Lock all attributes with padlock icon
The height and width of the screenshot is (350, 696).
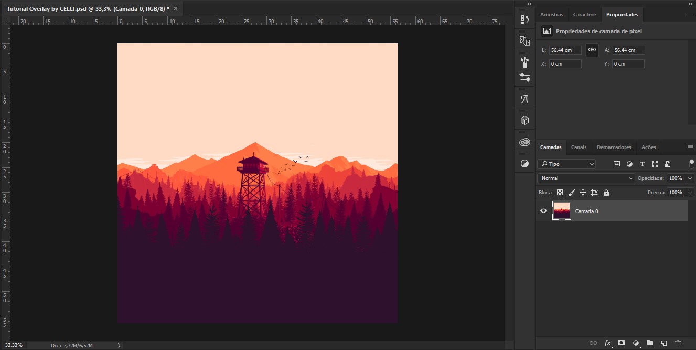pyautogui.click(x=606, y=193)
